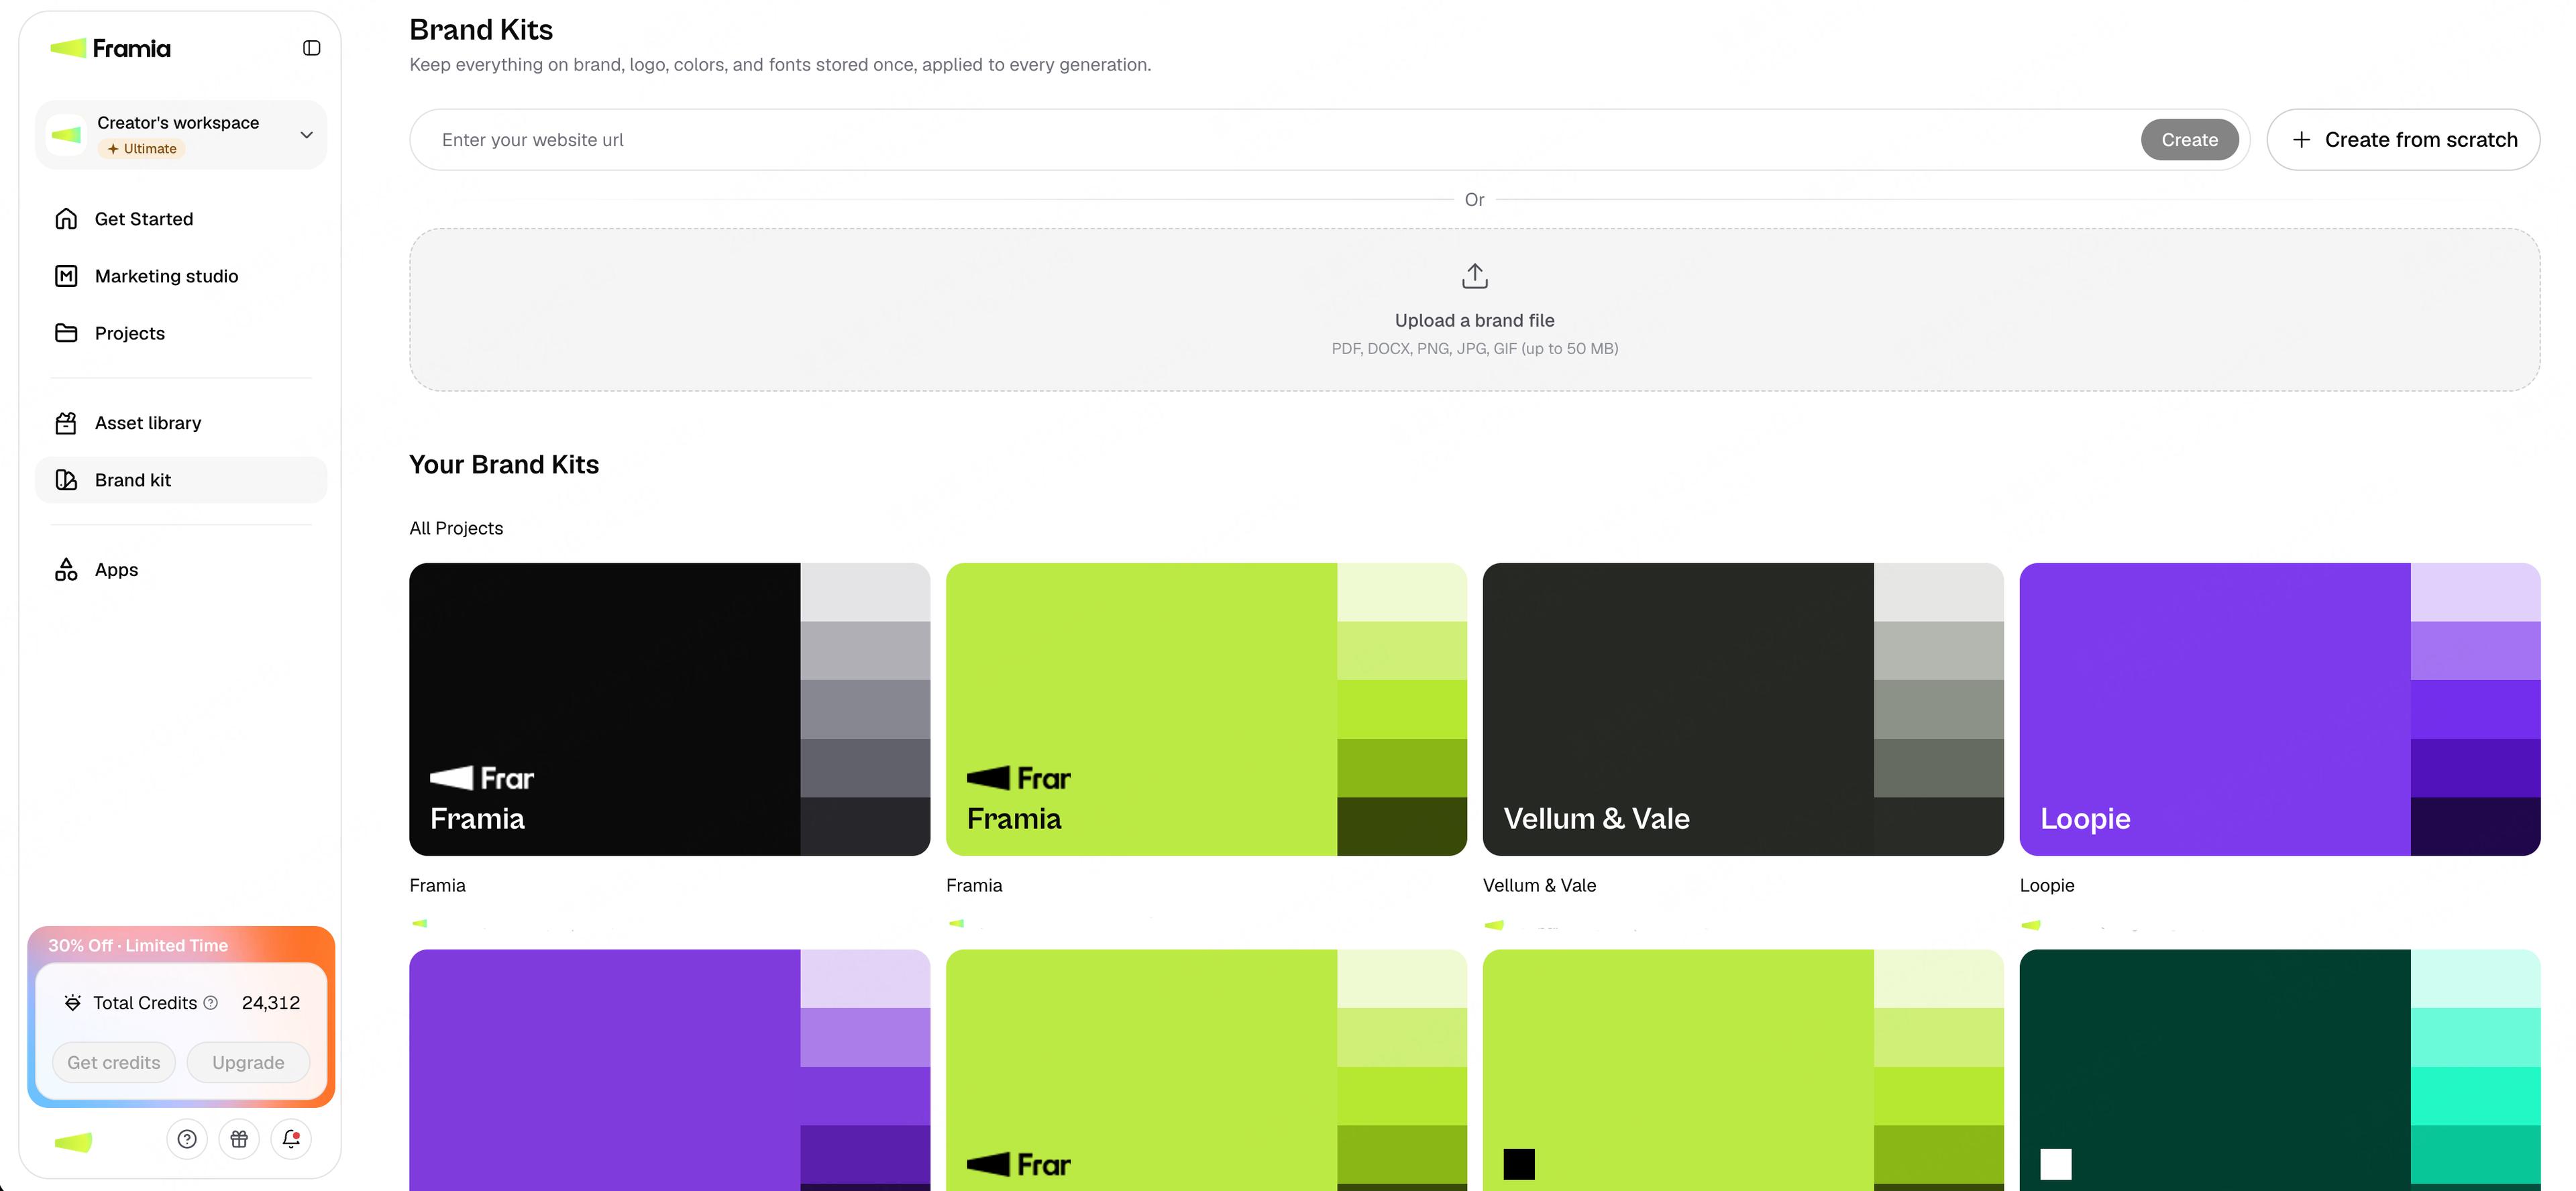
Task: Click the Upgrade button
Action: click(248, 1062)
